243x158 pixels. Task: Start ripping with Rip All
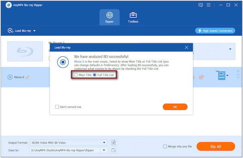coord(216,146)
